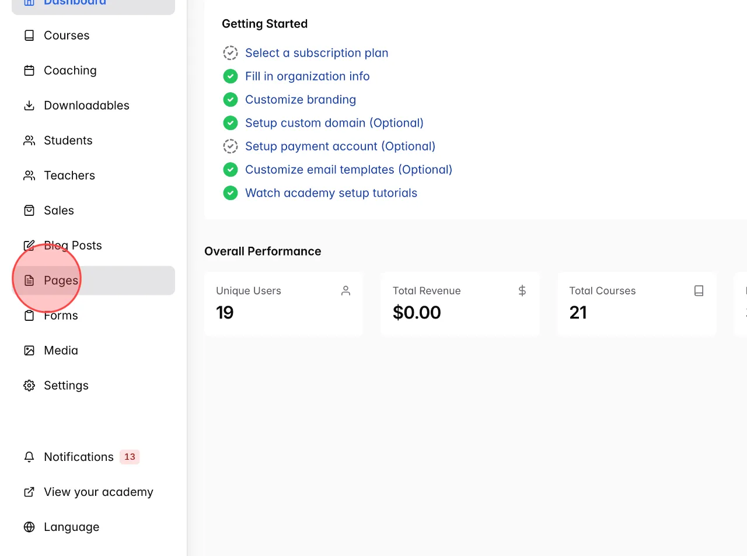Click the Coaching calendar icon

click(x=29, y=71)
